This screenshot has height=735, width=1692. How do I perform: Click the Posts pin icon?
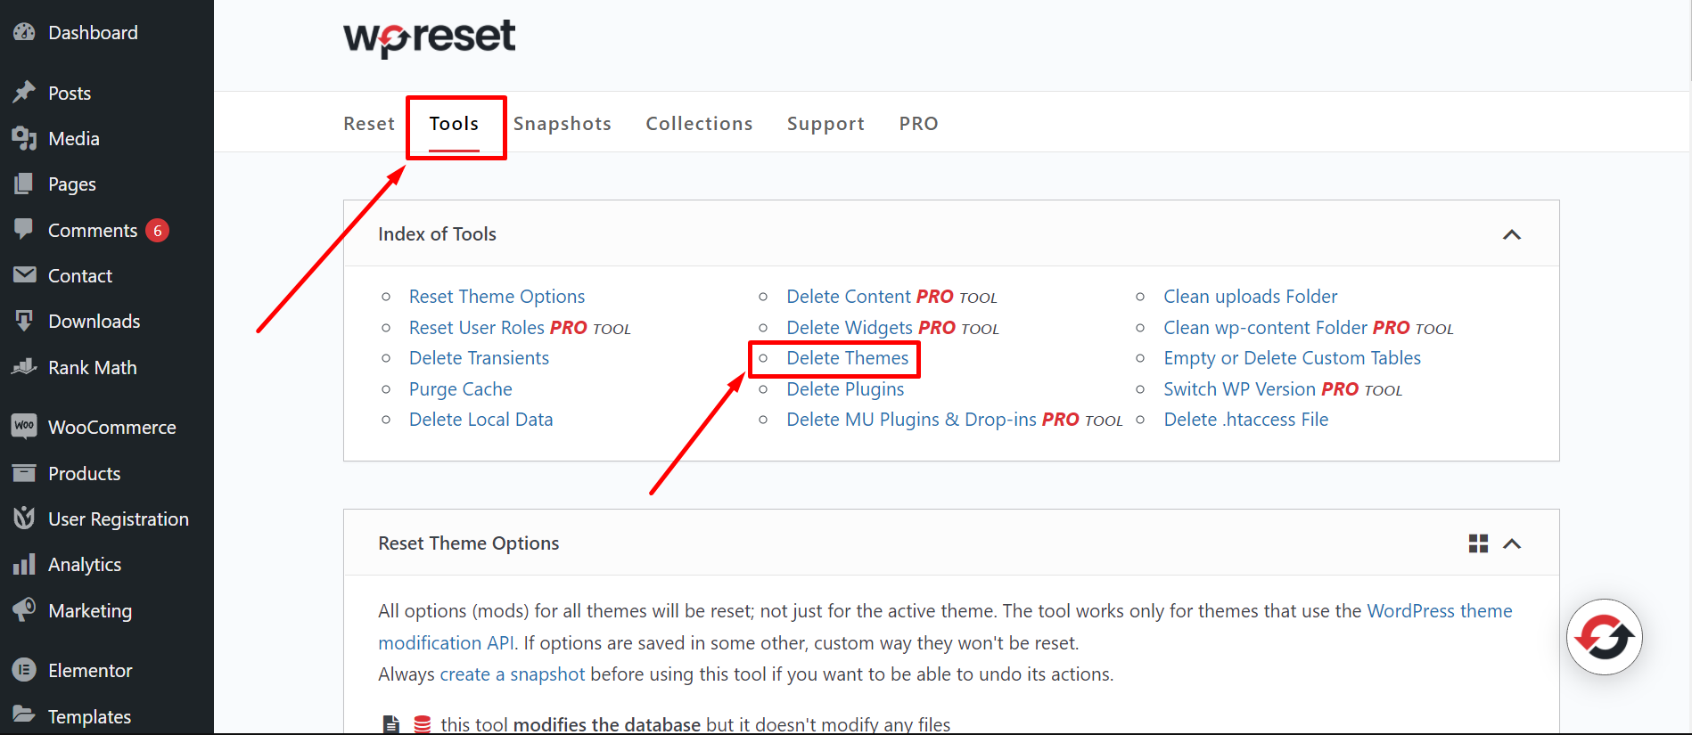(x=24, y=92)
